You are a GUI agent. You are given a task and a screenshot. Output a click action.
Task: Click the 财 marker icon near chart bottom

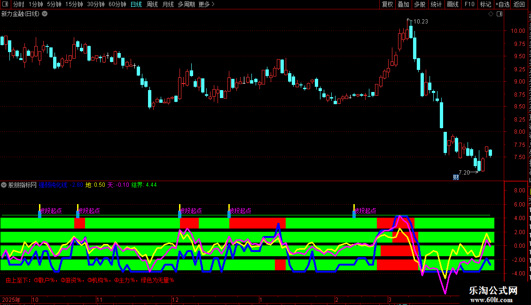(456, 177)
